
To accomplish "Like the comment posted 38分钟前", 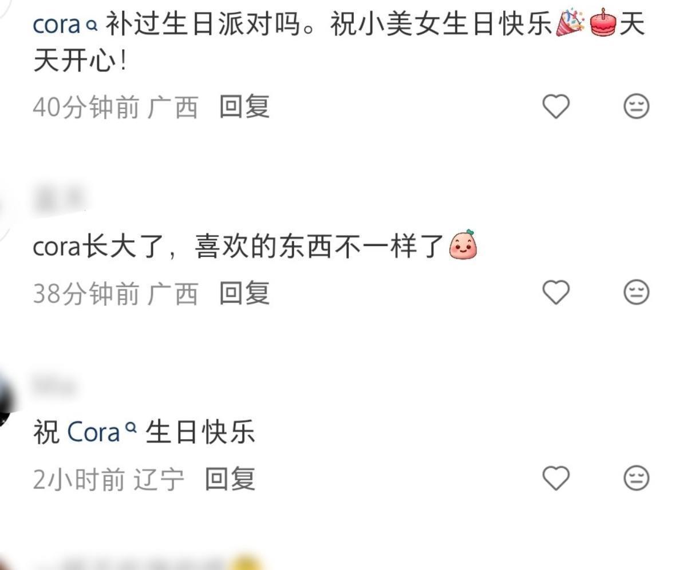I will click(x=556, y=292).
